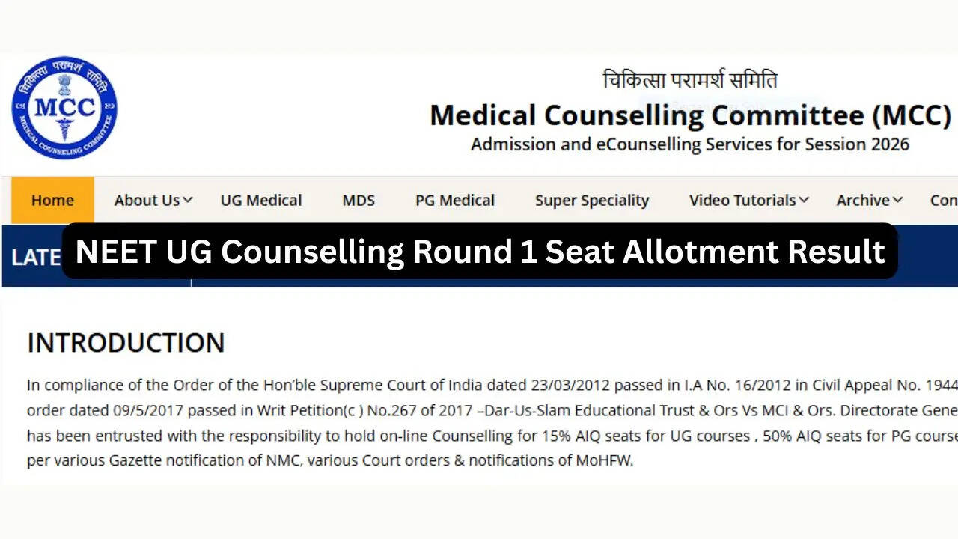This screenshot has height=539, width=958.
Task: Click the NEET UG Counselling Round 1 banner
Action: (x=480, y=252)
